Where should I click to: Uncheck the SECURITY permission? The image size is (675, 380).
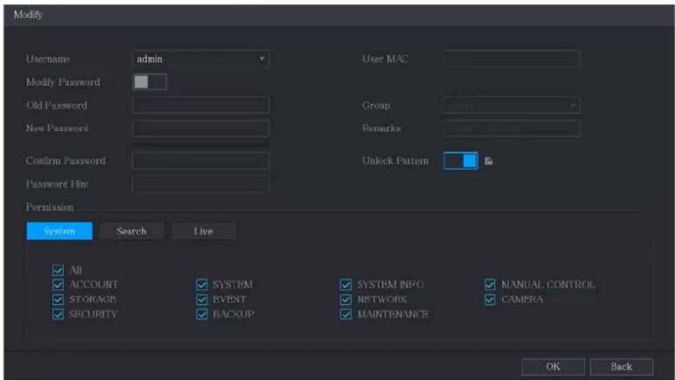click(58, 314)
